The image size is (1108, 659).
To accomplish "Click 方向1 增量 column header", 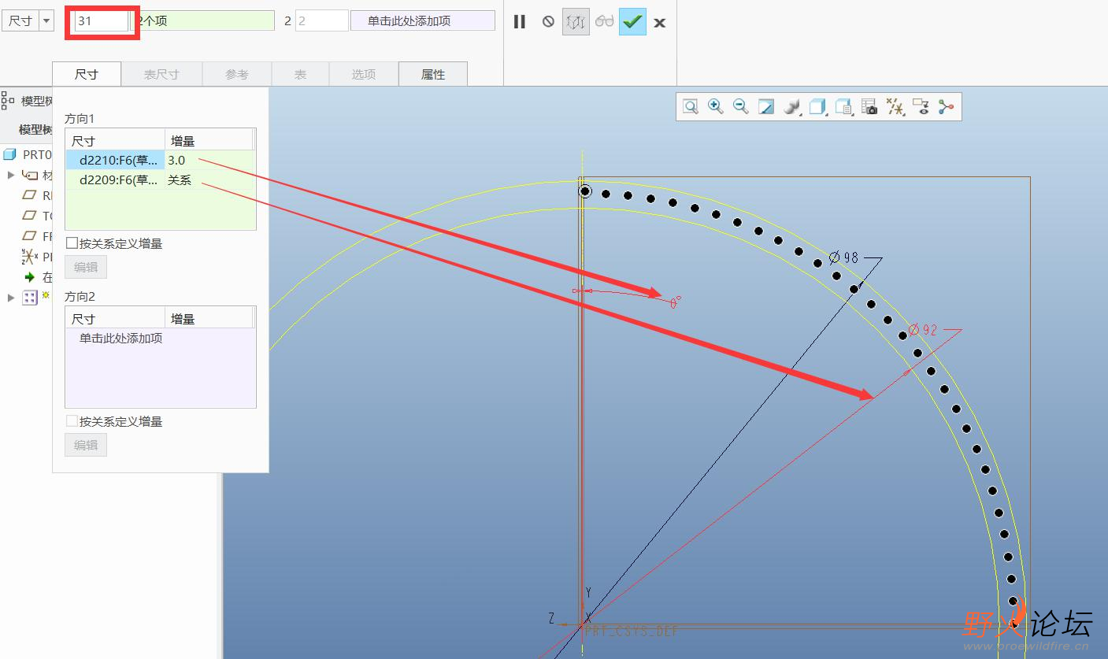I will pyautogui.click(x=209, y=141).
